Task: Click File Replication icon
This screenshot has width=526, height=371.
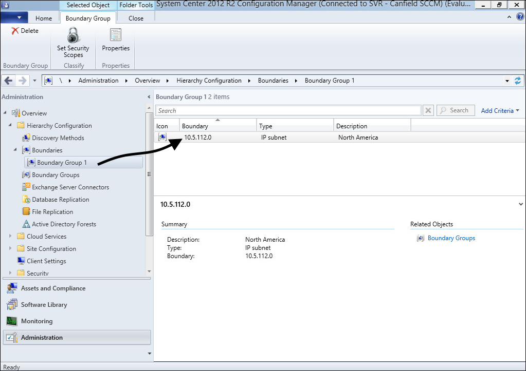Action: 26,211
